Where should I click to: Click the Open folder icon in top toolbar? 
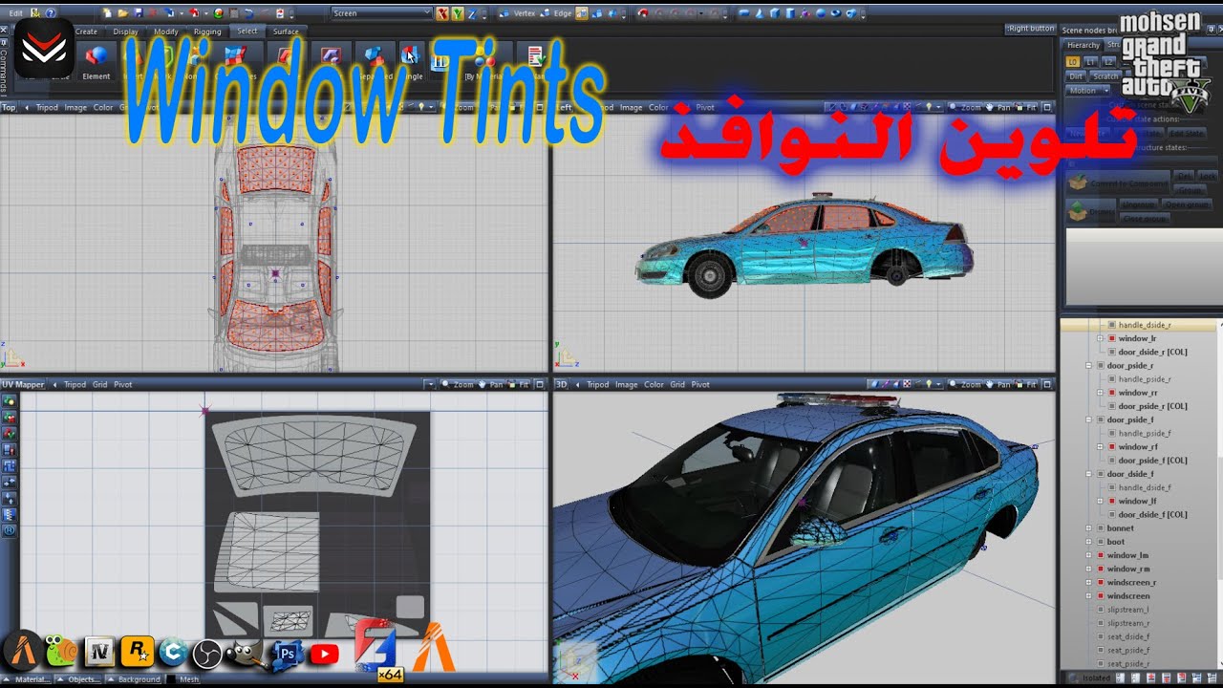pos(122,13)
